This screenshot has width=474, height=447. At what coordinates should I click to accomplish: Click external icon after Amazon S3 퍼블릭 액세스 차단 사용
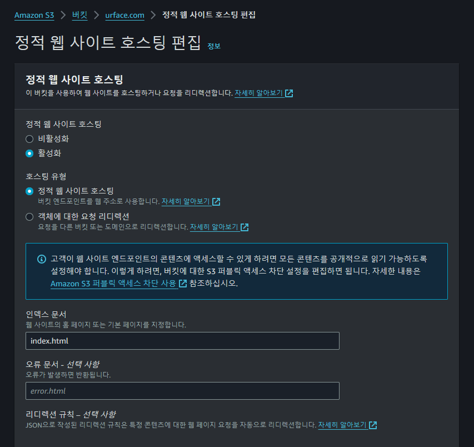pyautogui.click(x=183, y=284)
